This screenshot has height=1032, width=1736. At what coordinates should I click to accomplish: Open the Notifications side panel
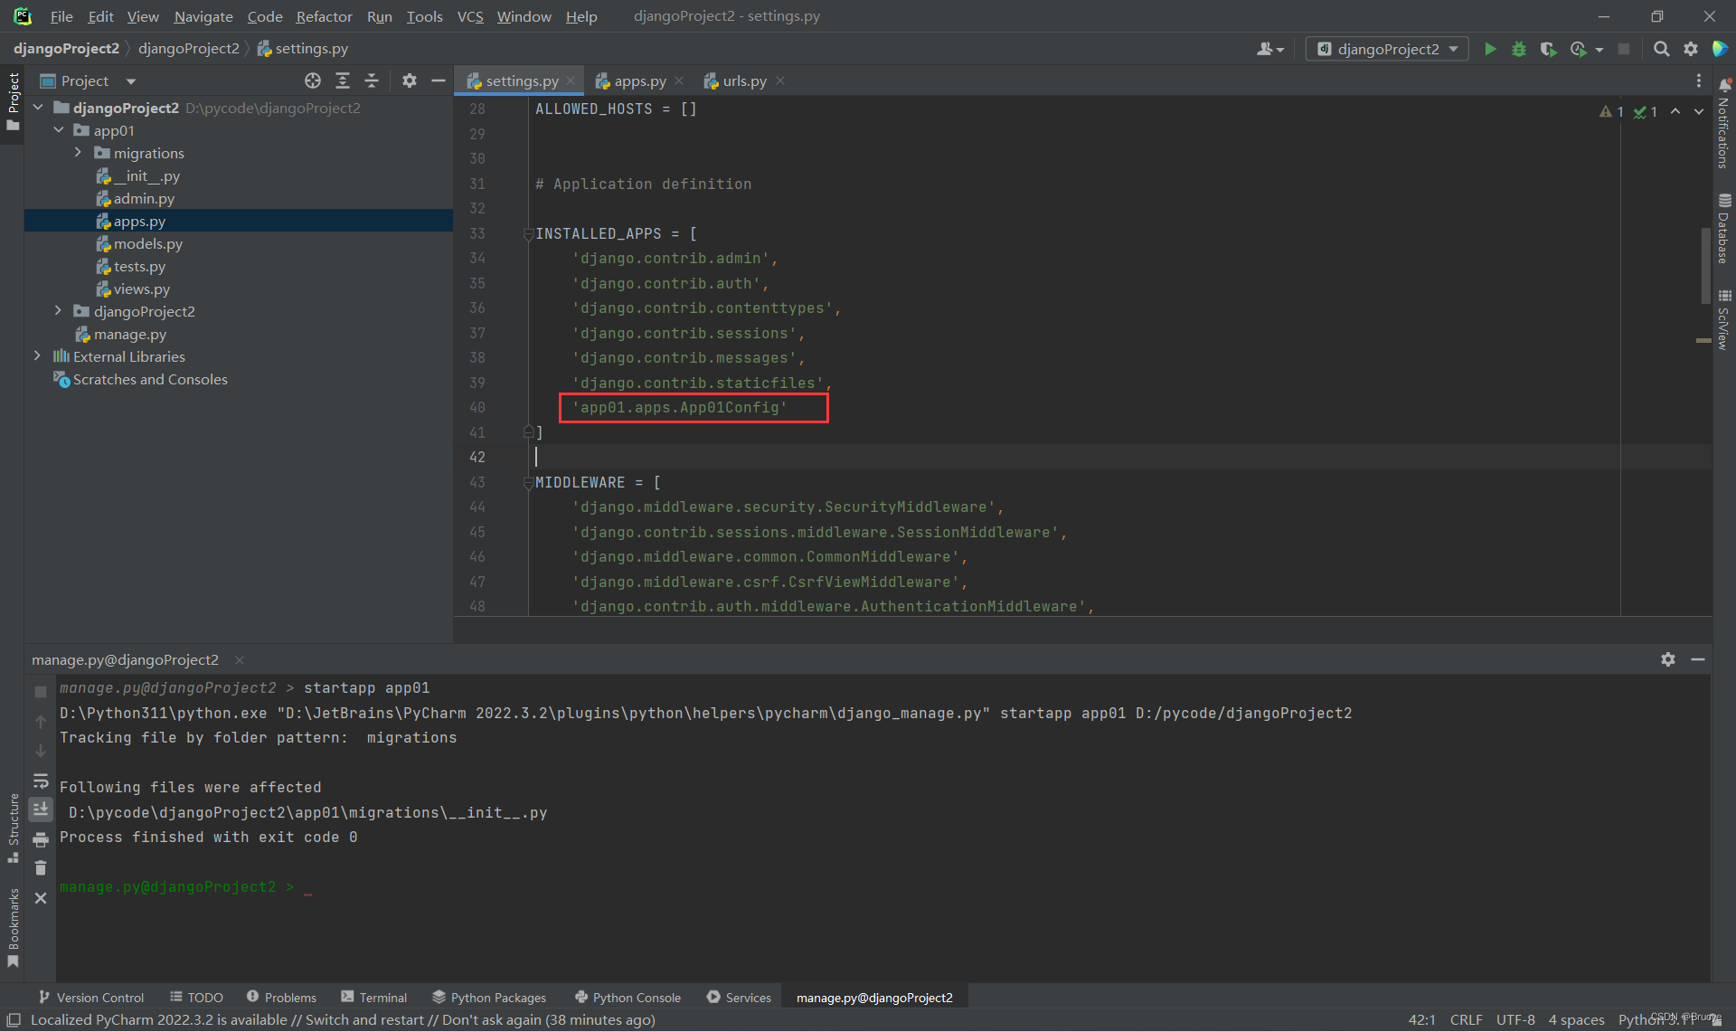pos(1724,123)
